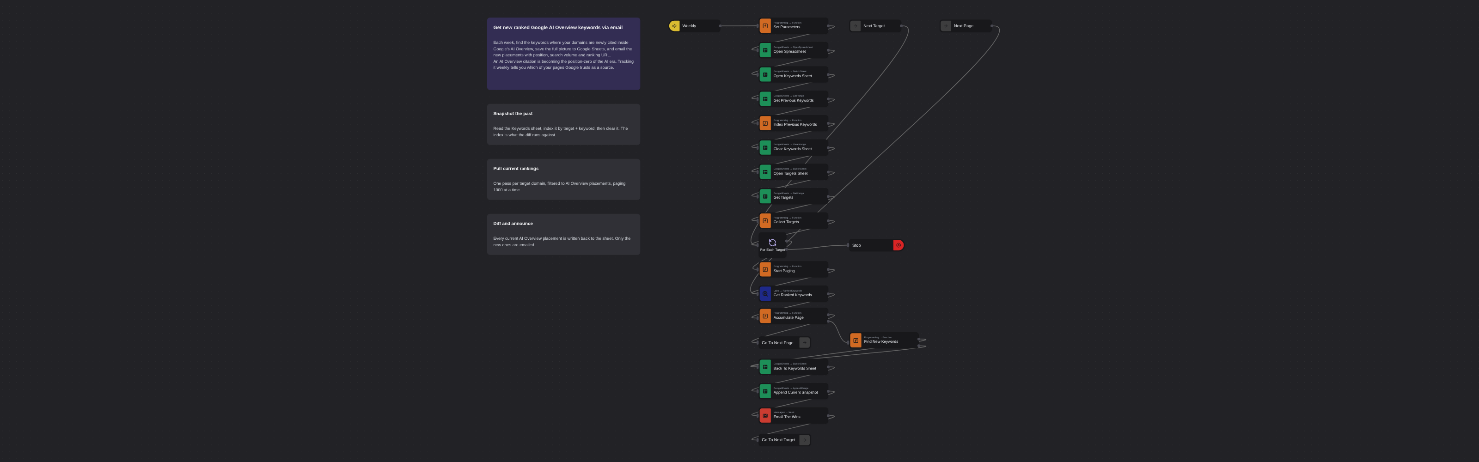The width and height of the screenshot is (1479, 462).
Task: Select the Get Previous Keywords node title
Action: (x=794, y=100)
